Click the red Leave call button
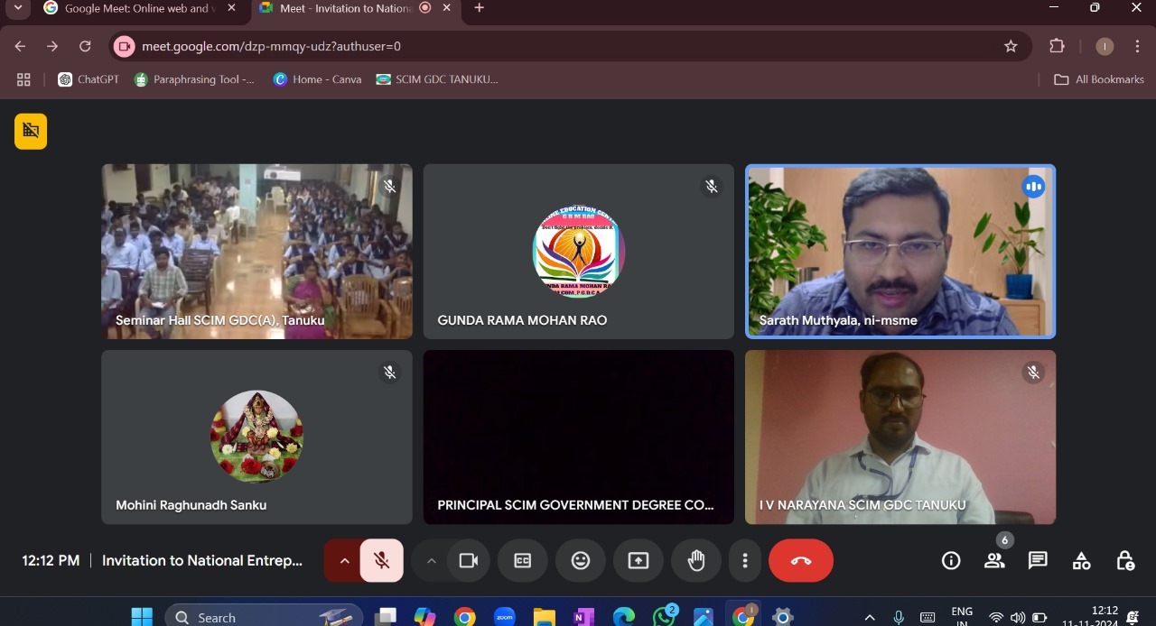Screen dimensions: 1156x626 (800, 561)
